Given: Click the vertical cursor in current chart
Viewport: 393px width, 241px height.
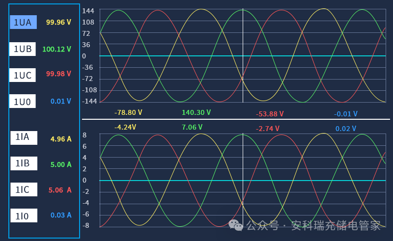Looking at the screenshot, I should click(x=243, y=180).
